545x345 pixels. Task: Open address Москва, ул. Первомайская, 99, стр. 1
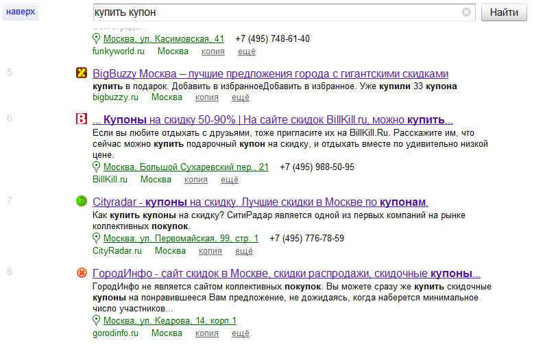[181, 238]
